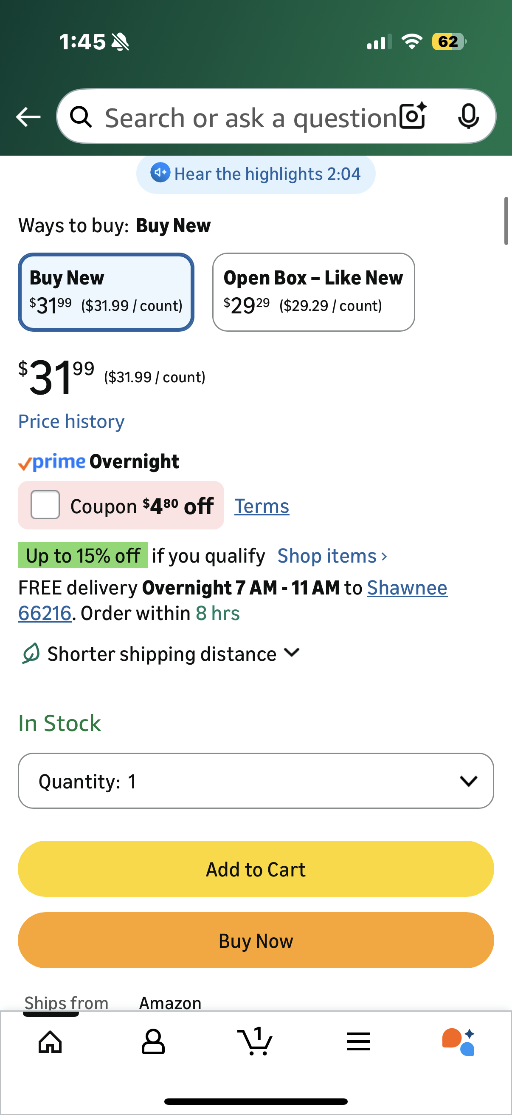Viewport: 512px width, 1115px height.
Task: Open the account profile tab
Action: 153,1041
